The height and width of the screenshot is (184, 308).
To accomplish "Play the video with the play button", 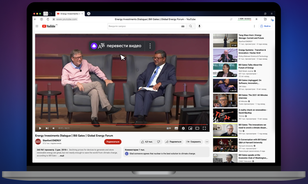I will tap(40, 128).
